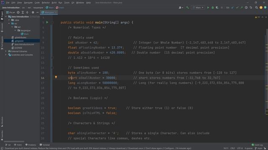Open the Help menu

click(88, 3)
